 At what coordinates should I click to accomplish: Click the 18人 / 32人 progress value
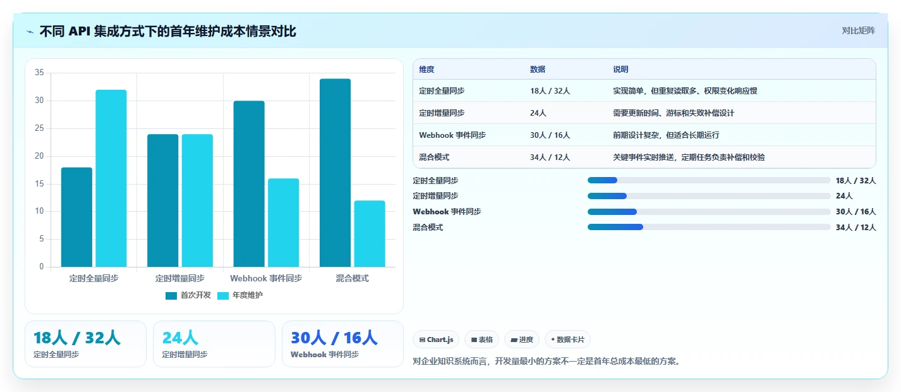(x=856, y=180)
